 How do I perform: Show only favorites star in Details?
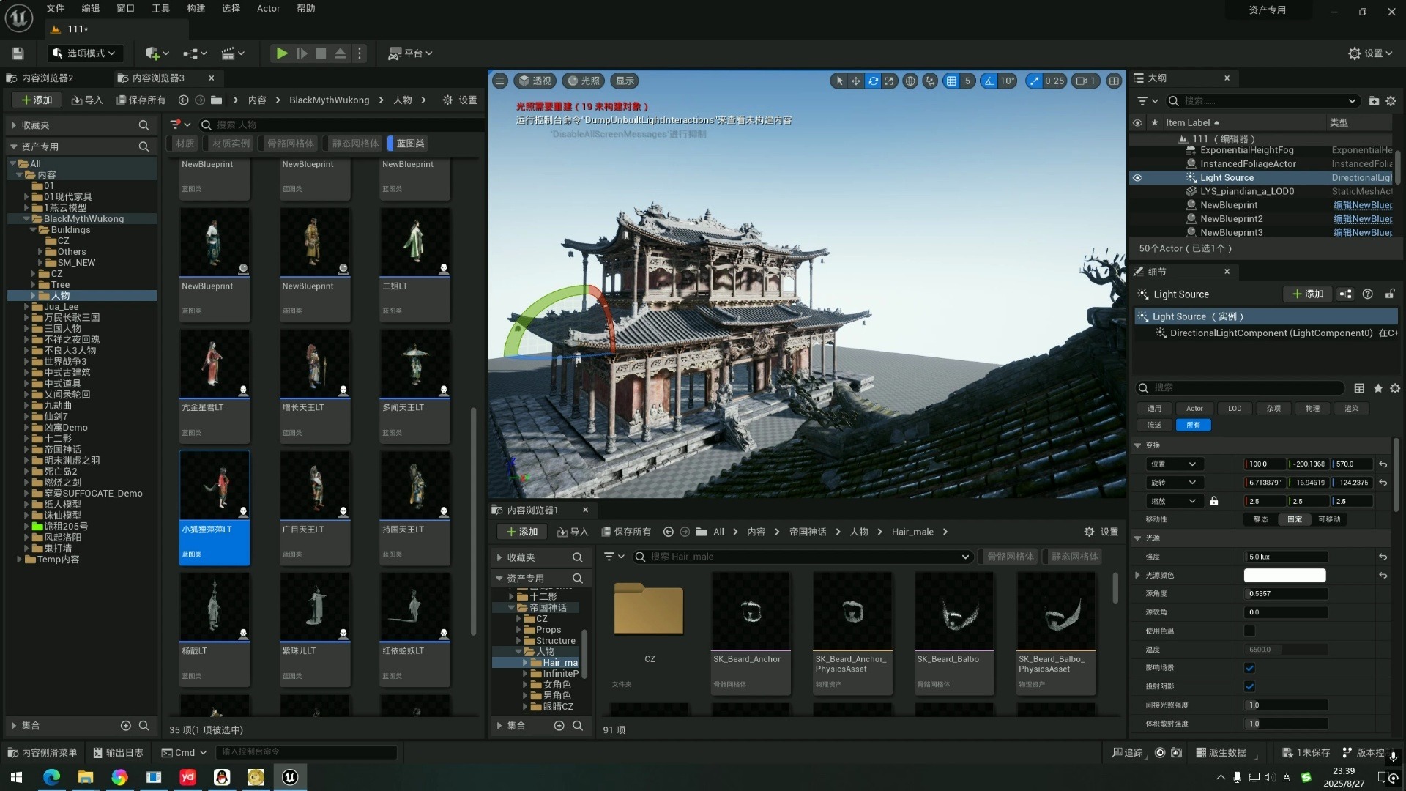[x=1377, y=389]
